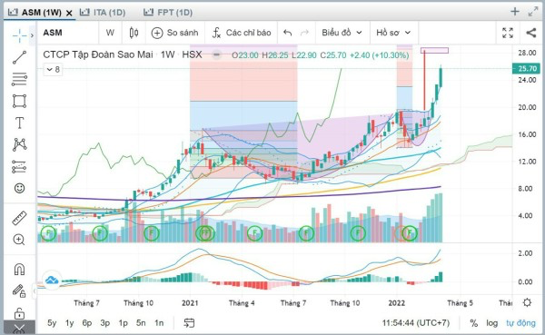Pick the text annotation tool
Screen dimensions: 545x335
pyautogui.click(x=19, y=123)
